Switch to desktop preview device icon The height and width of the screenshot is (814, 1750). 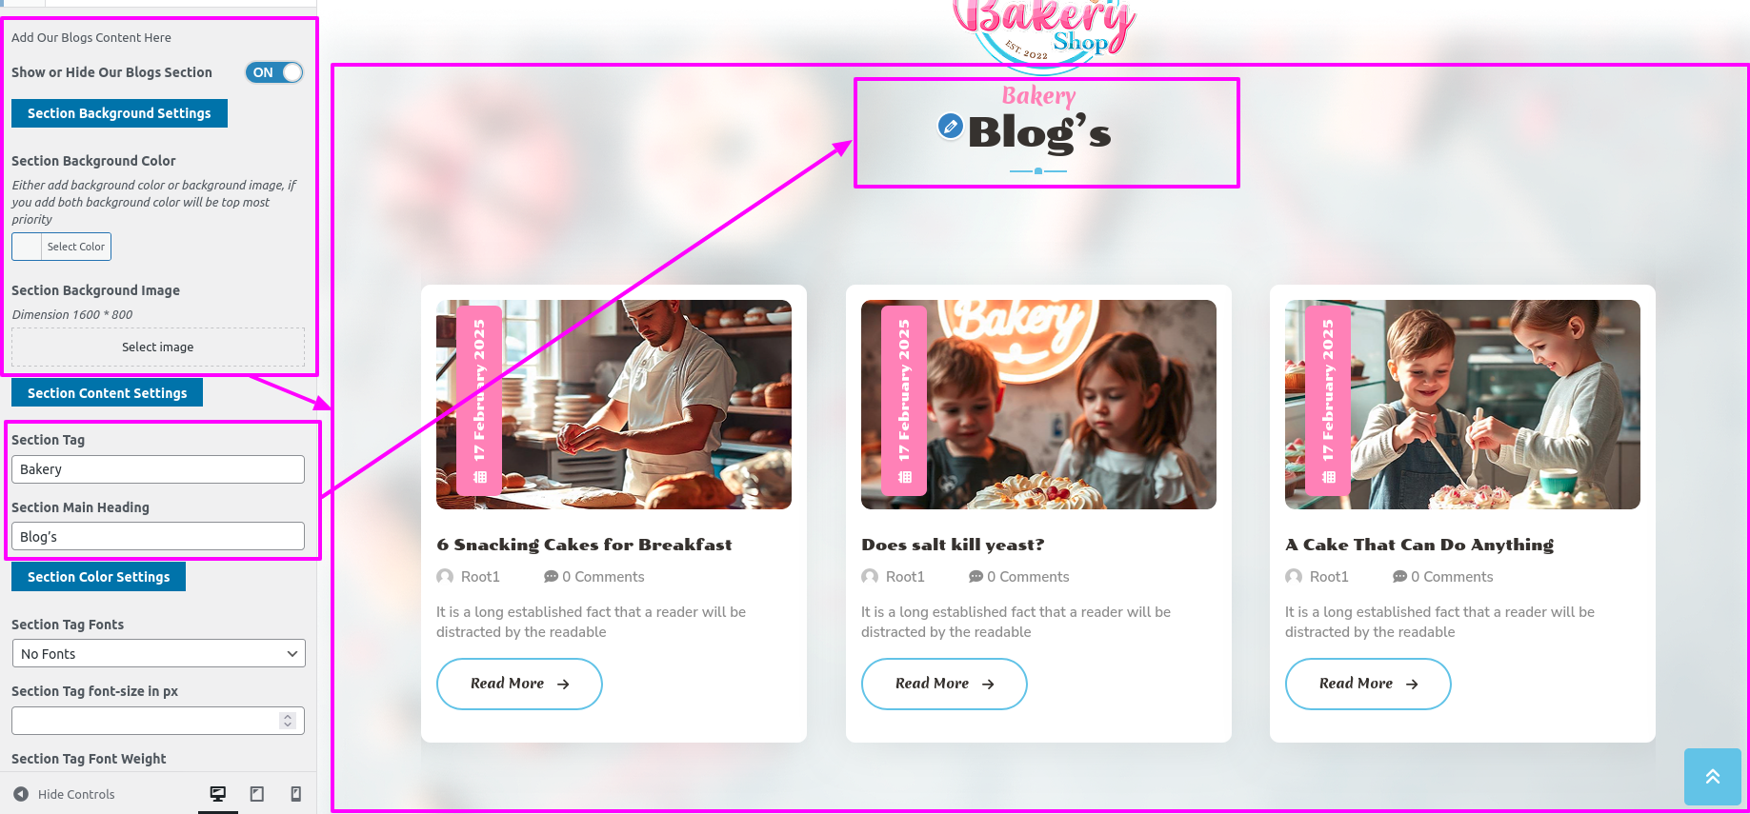(218, 794)
